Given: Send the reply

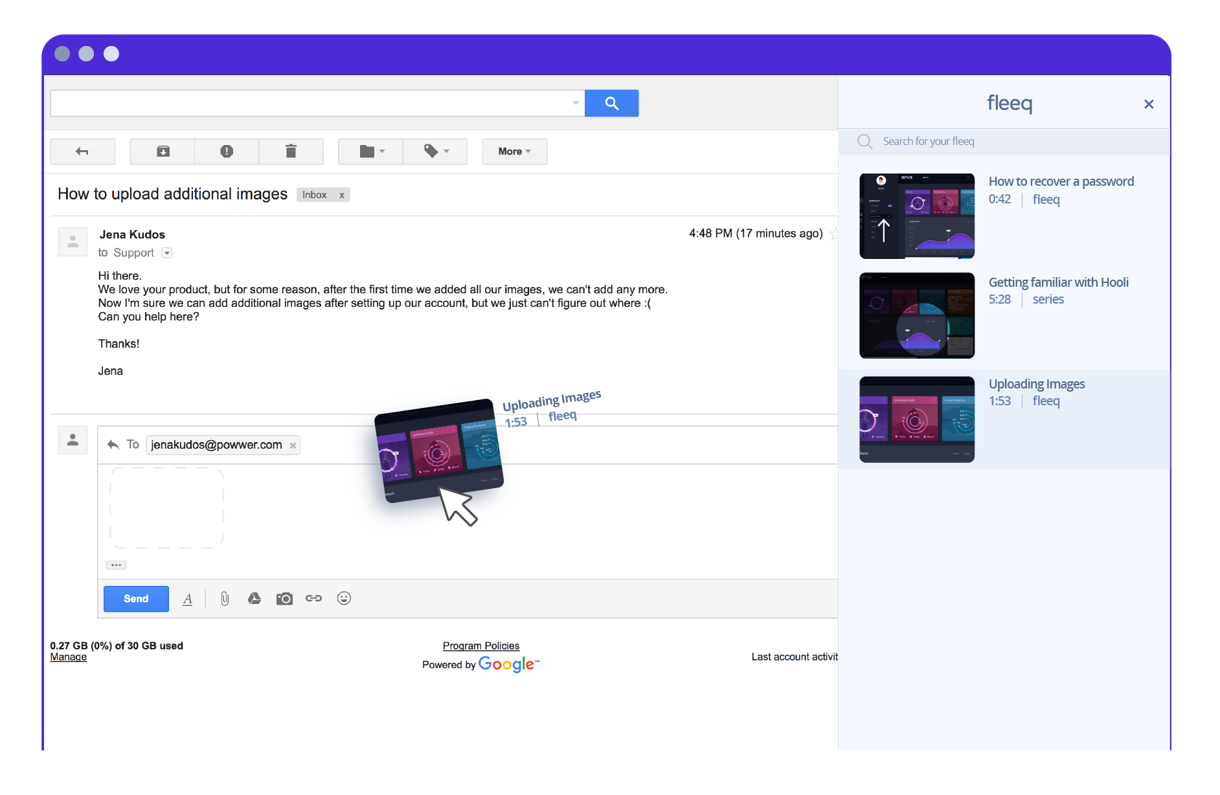Looking at the screenshot, I should tap(136, 599).
